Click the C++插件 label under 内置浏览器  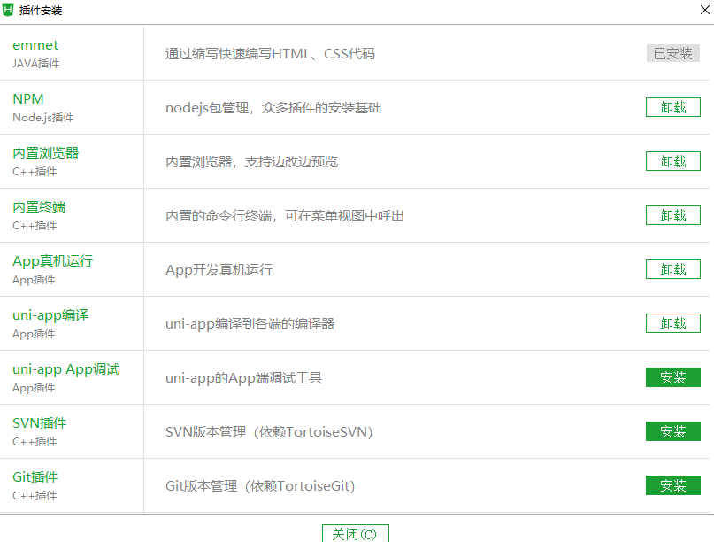tap(35, 172)
